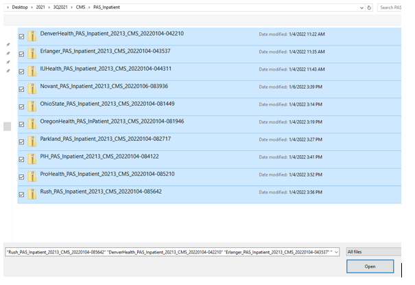Viewport: 415px width, 285px height.
Task: Uncheck the Erlanger file checkbox
Action: [22, 54]
